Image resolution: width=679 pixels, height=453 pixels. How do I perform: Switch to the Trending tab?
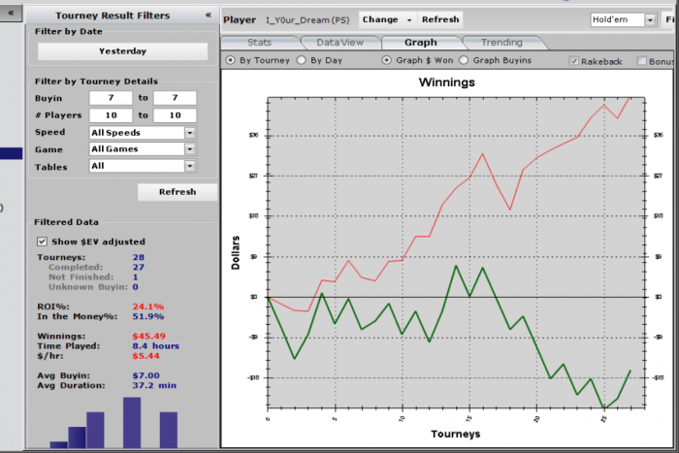[501, 43]
